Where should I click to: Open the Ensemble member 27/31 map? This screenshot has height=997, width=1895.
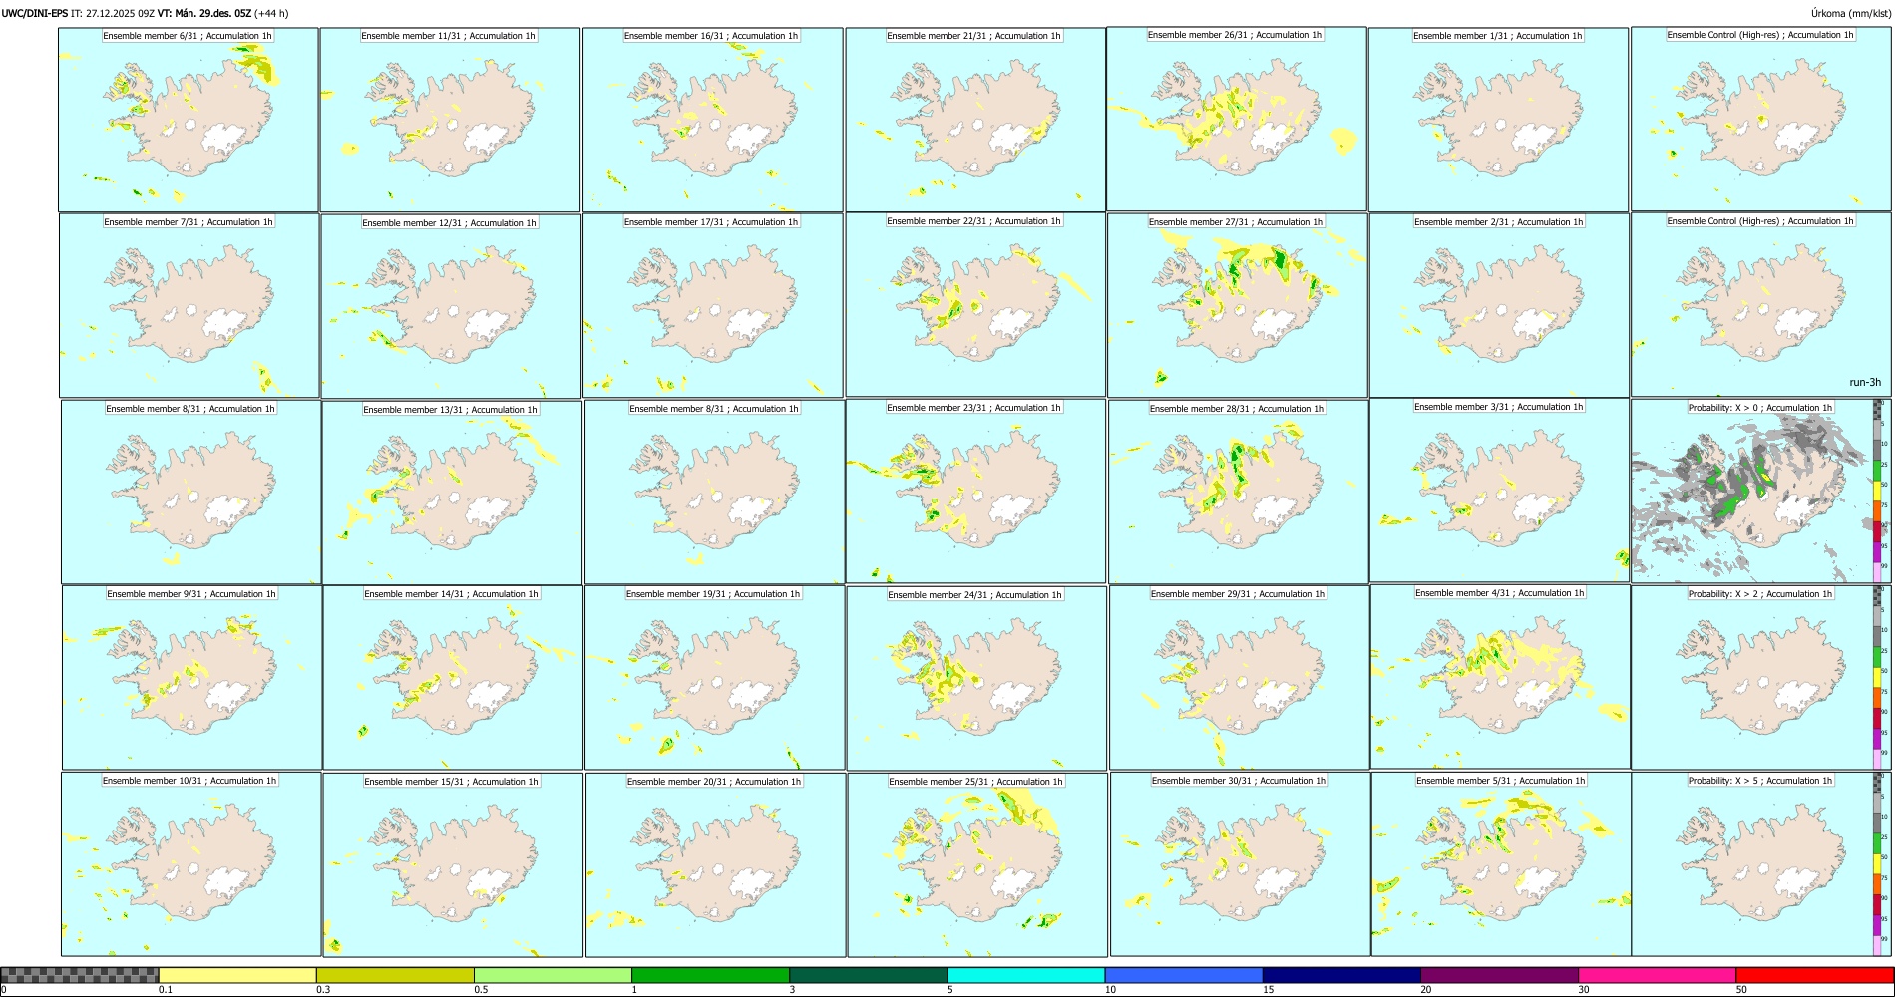pyautogui.click(x=1237, y=306)
